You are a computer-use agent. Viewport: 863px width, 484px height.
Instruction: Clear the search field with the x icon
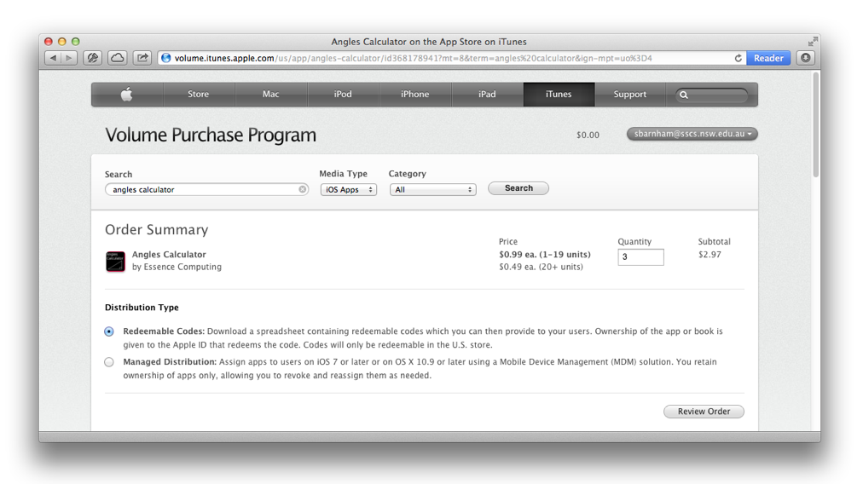pyautogui.click(x=302, y=189)
